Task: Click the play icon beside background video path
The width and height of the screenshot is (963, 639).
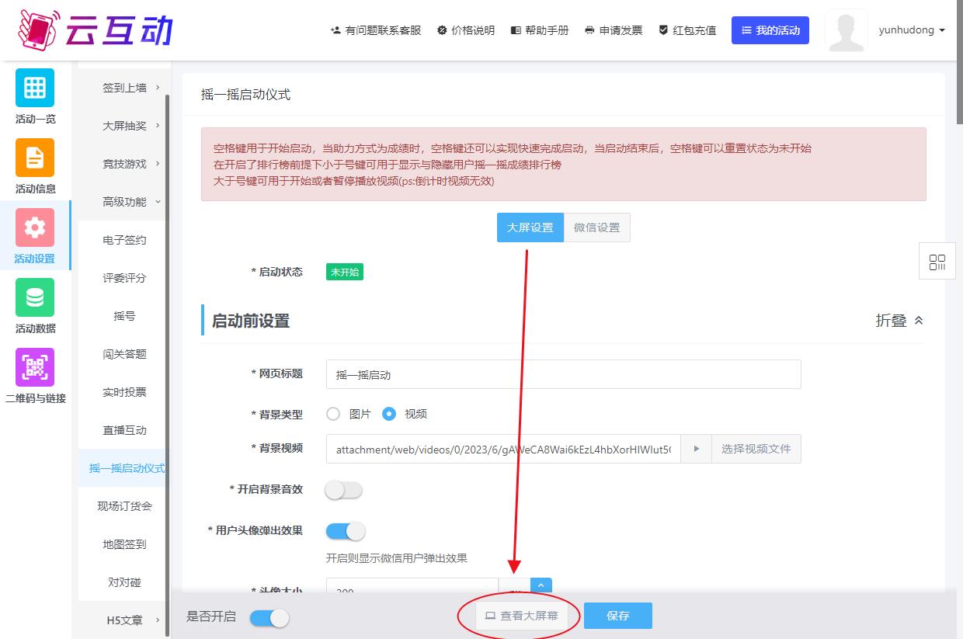Action: point(696,449)
